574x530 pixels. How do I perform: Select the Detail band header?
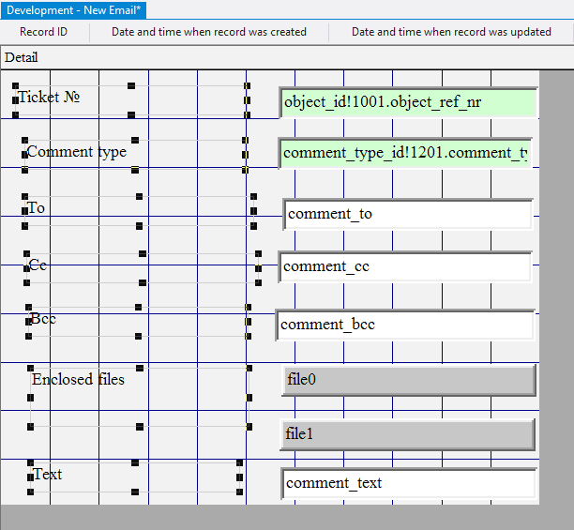point(22,57)
